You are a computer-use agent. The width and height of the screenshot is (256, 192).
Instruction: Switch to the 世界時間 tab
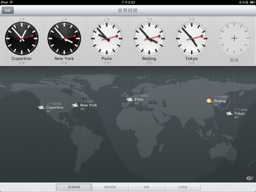(74, 187)
